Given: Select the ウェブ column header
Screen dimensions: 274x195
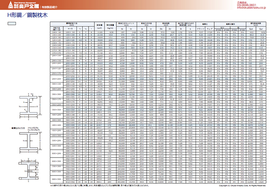Looking at the screenshot, I should click(210, 29).
